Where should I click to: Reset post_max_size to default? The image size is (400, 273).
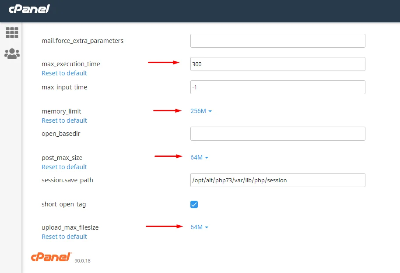[x=64, y=167]
